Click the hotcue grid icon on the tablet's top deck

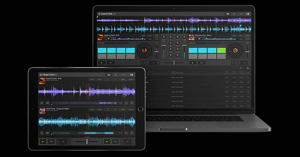47,103
